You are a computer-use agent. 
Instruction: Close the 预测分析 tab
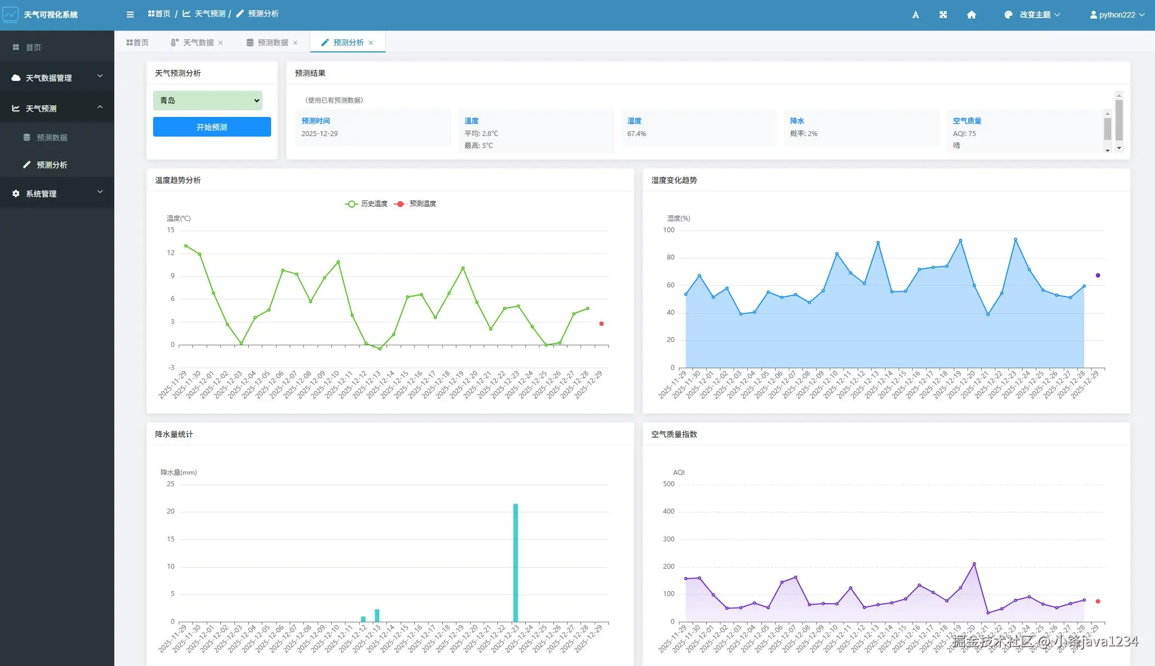click(x=371, y=43)
